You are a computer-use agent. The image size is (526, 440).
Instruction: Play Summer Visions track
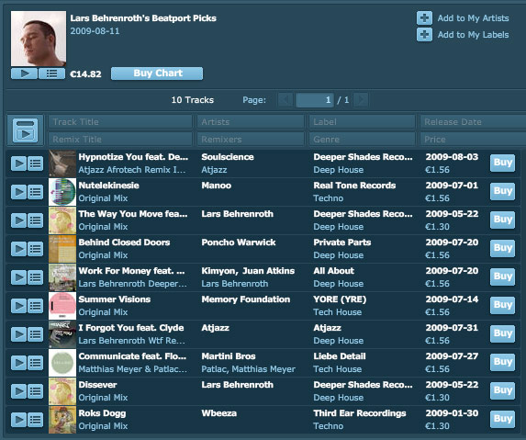coord(18,306)
